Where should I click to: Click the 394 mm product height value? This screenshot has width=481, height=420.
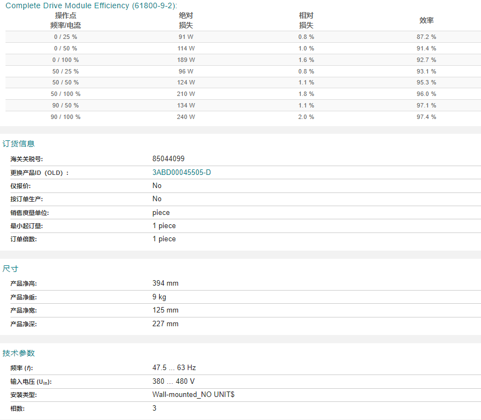point(165,283)
